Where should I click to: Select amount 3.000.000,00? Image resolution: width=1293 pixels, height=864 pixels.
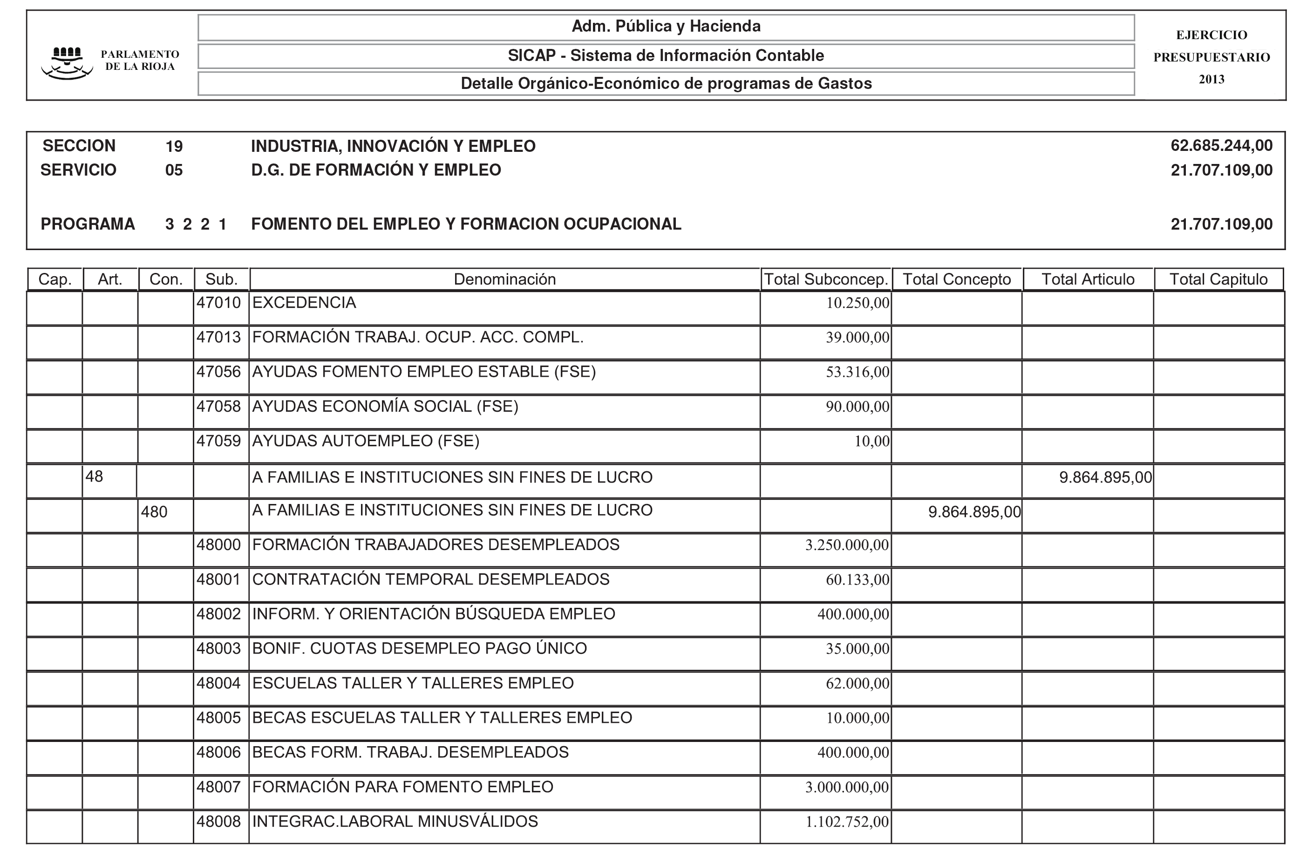click(x=847, y=788)
